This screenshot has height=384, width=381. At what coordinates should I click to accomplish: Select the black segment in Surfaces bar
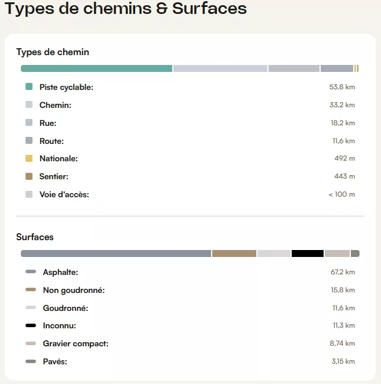[x=307, y=253]
